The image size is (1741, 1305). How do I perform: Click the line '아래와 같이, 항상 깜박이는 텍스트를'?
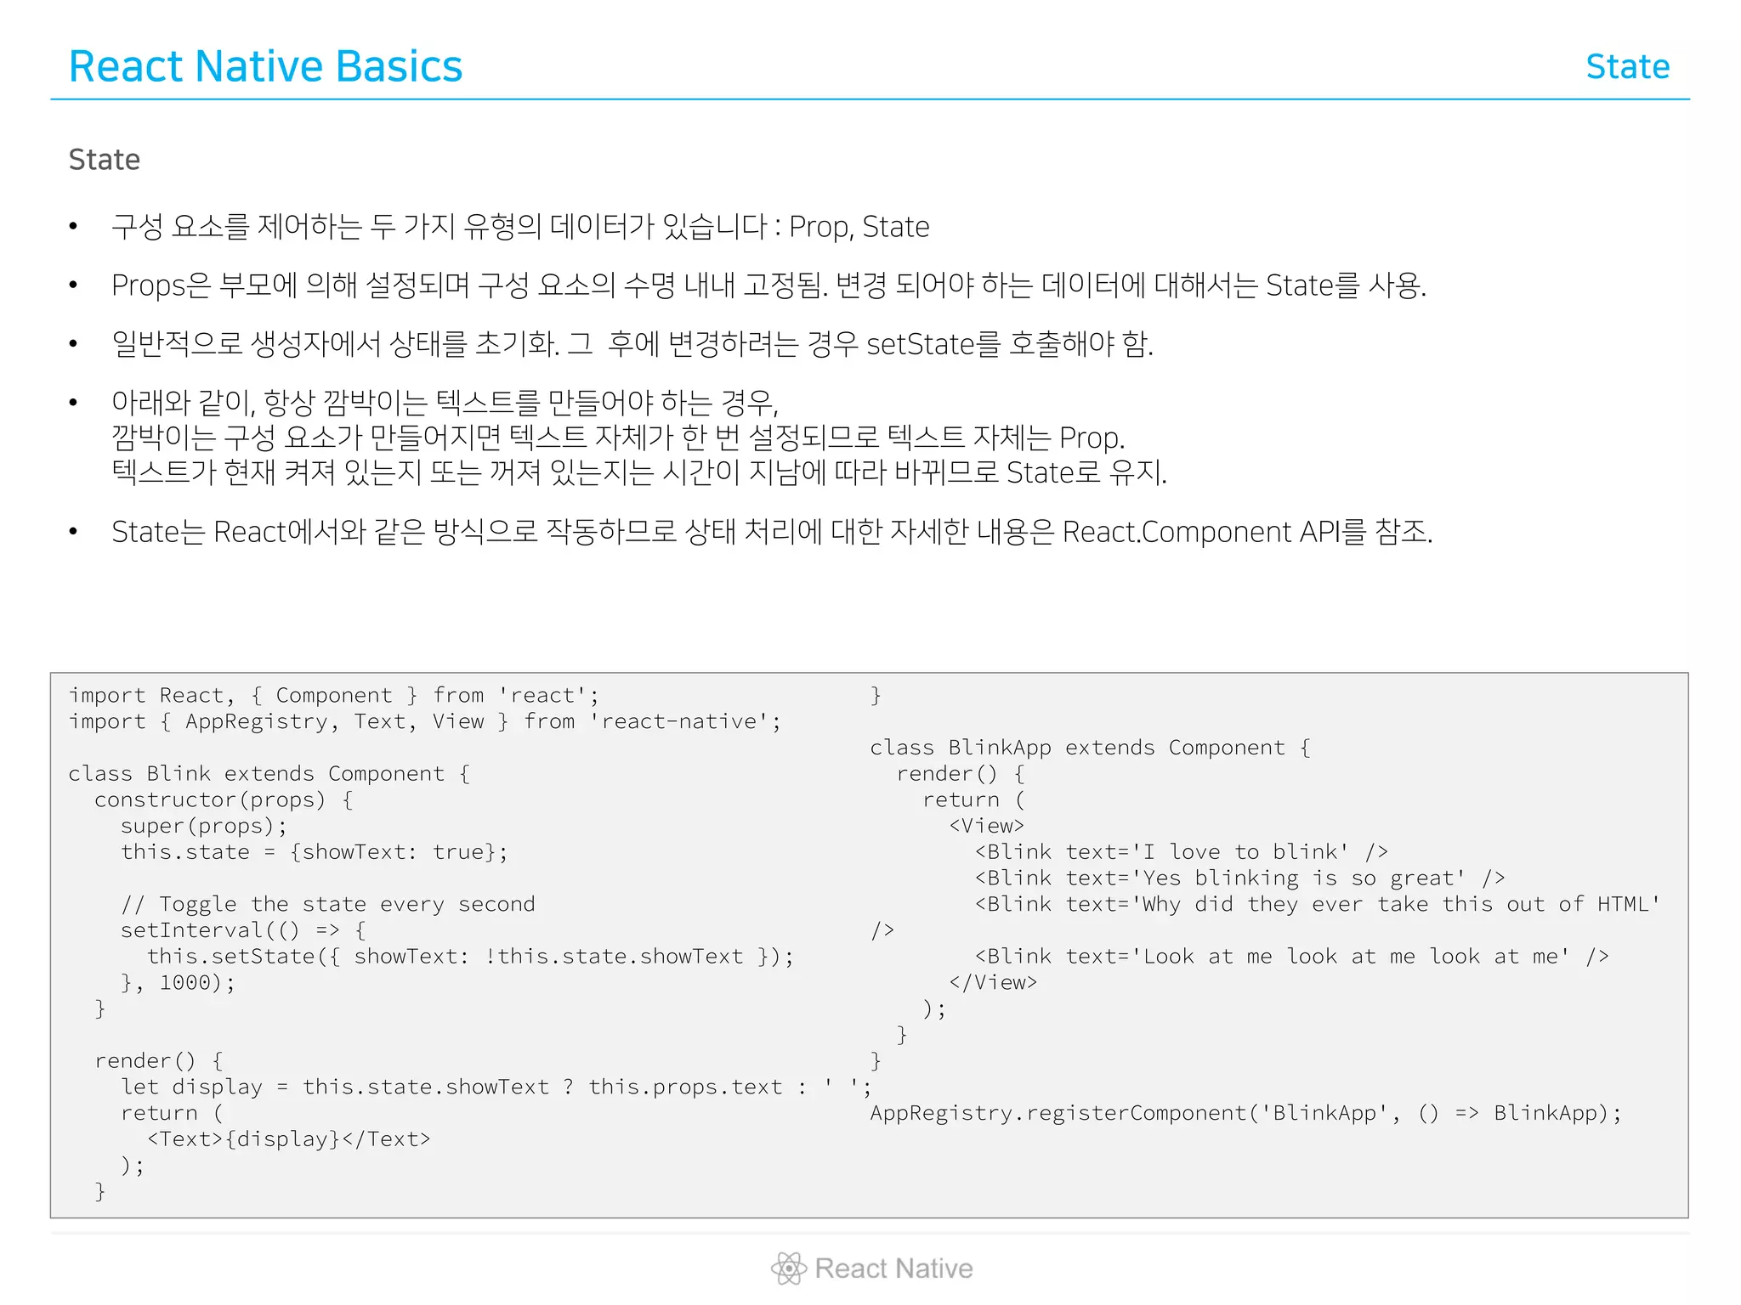click(x=445, y=402)
